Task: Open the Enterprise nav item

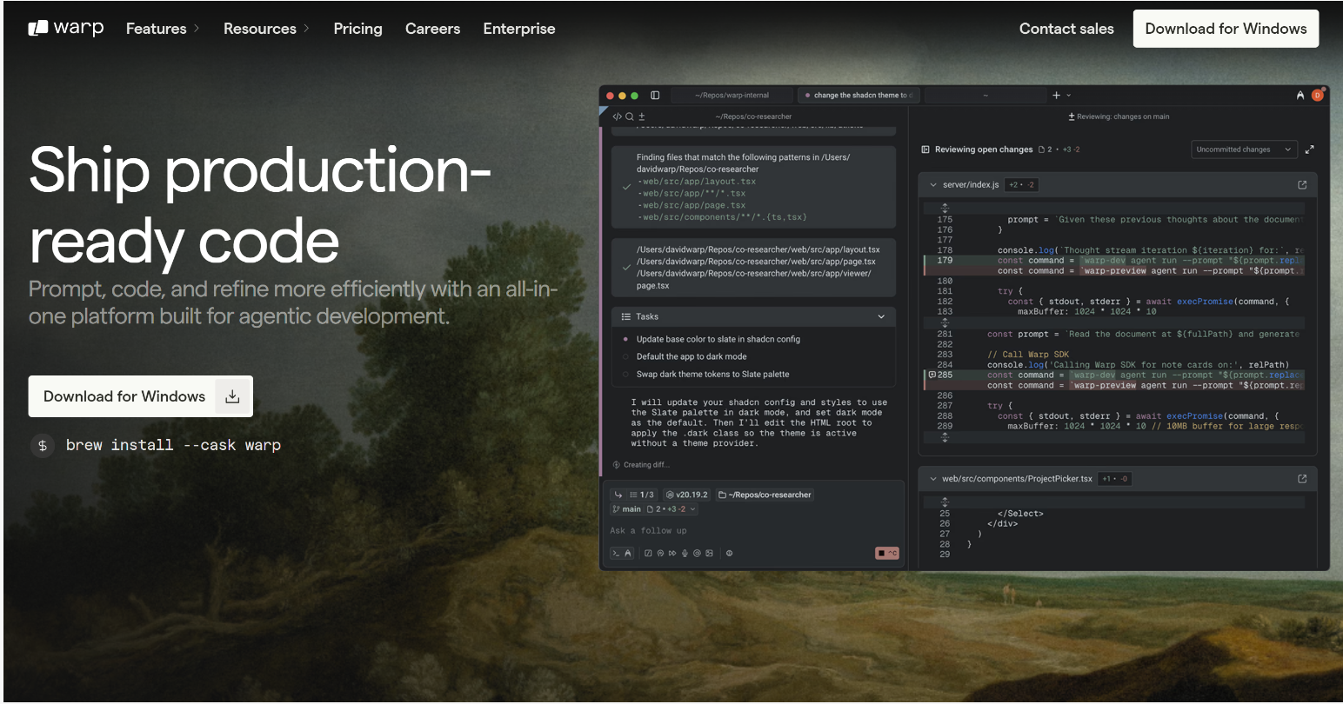Action: click(519, 28)
